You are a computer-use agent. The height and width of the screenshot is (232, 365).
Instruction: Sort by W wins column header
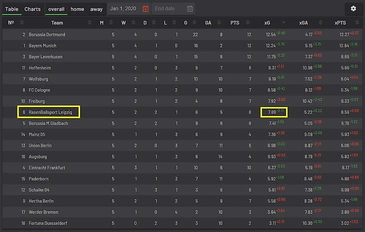point(123,22)
